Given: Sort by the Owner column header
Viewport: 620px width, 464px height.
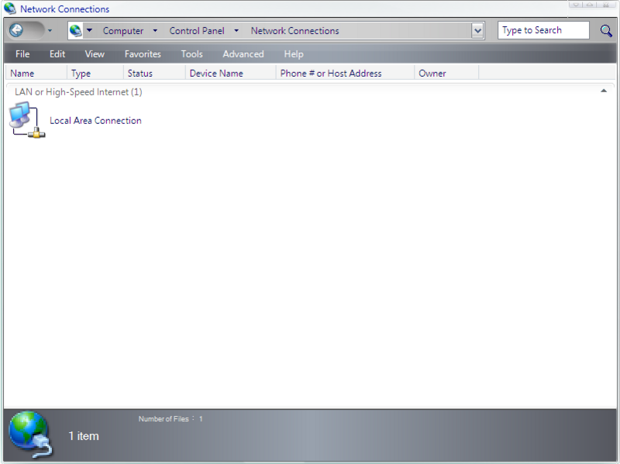Looking at the screenshot, I should [447, 73].
